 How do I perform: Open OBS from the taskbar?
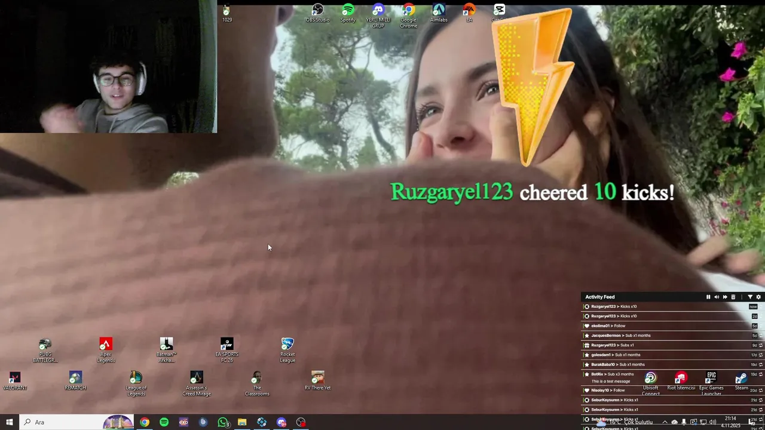[x=301, y=422]
